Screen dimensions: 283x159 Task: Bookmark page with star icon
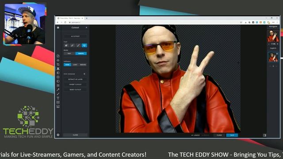241,23
